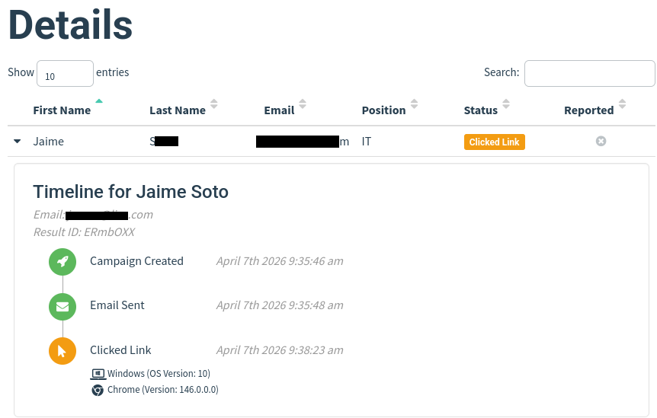Click the entries count field
This screenshot has width=657, height=418.
(65, 75)
